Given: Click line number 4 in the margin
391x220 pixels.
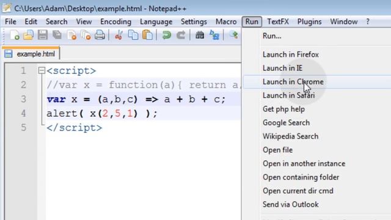Looking at the screenshot, I should click(23, 114).
